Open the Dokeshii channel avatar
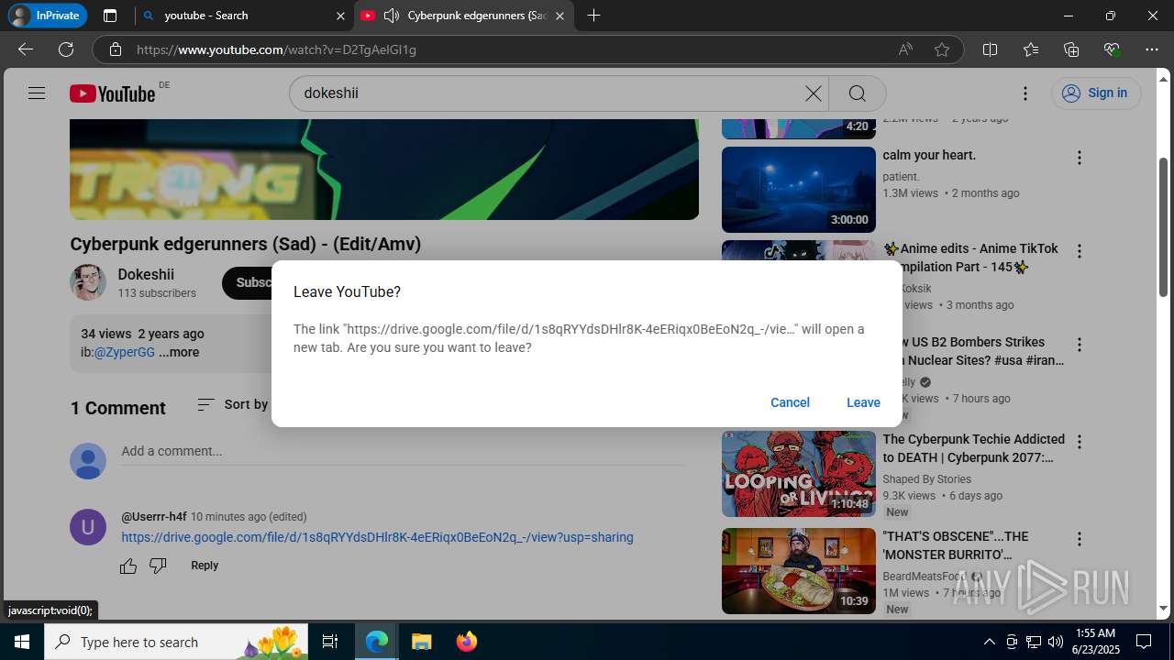Viewport: 1174px width, 660px height. (88, 282)
